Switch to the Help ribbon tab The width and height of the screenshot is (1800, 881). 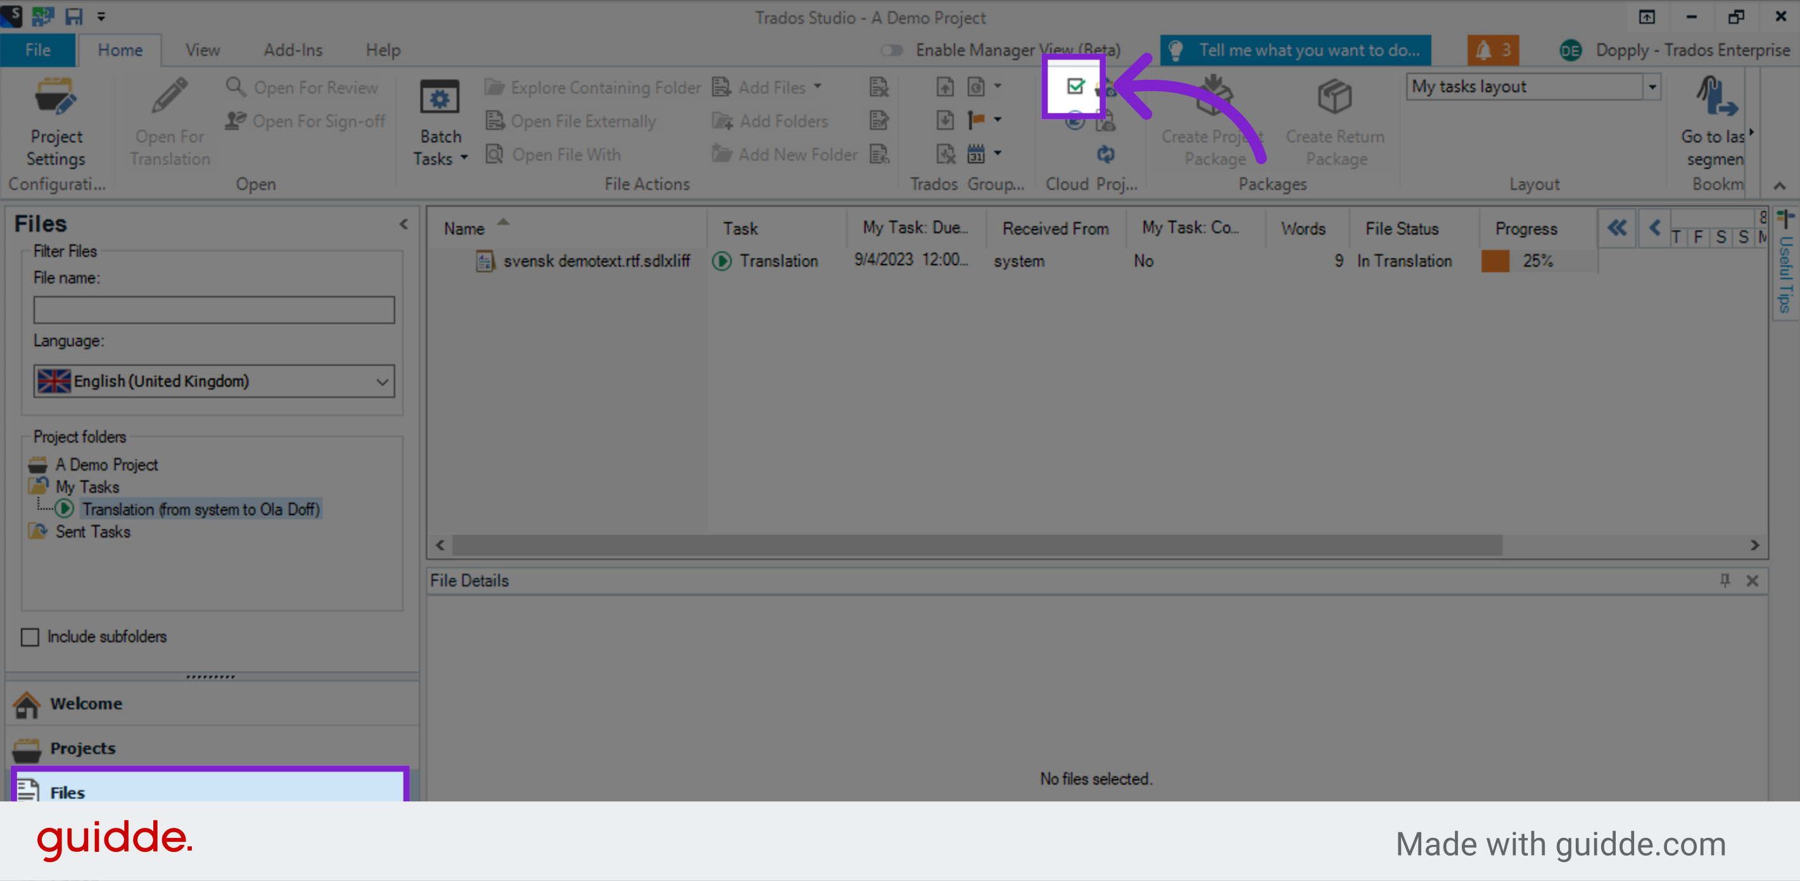pyautogui.click(x=383, y=50)
